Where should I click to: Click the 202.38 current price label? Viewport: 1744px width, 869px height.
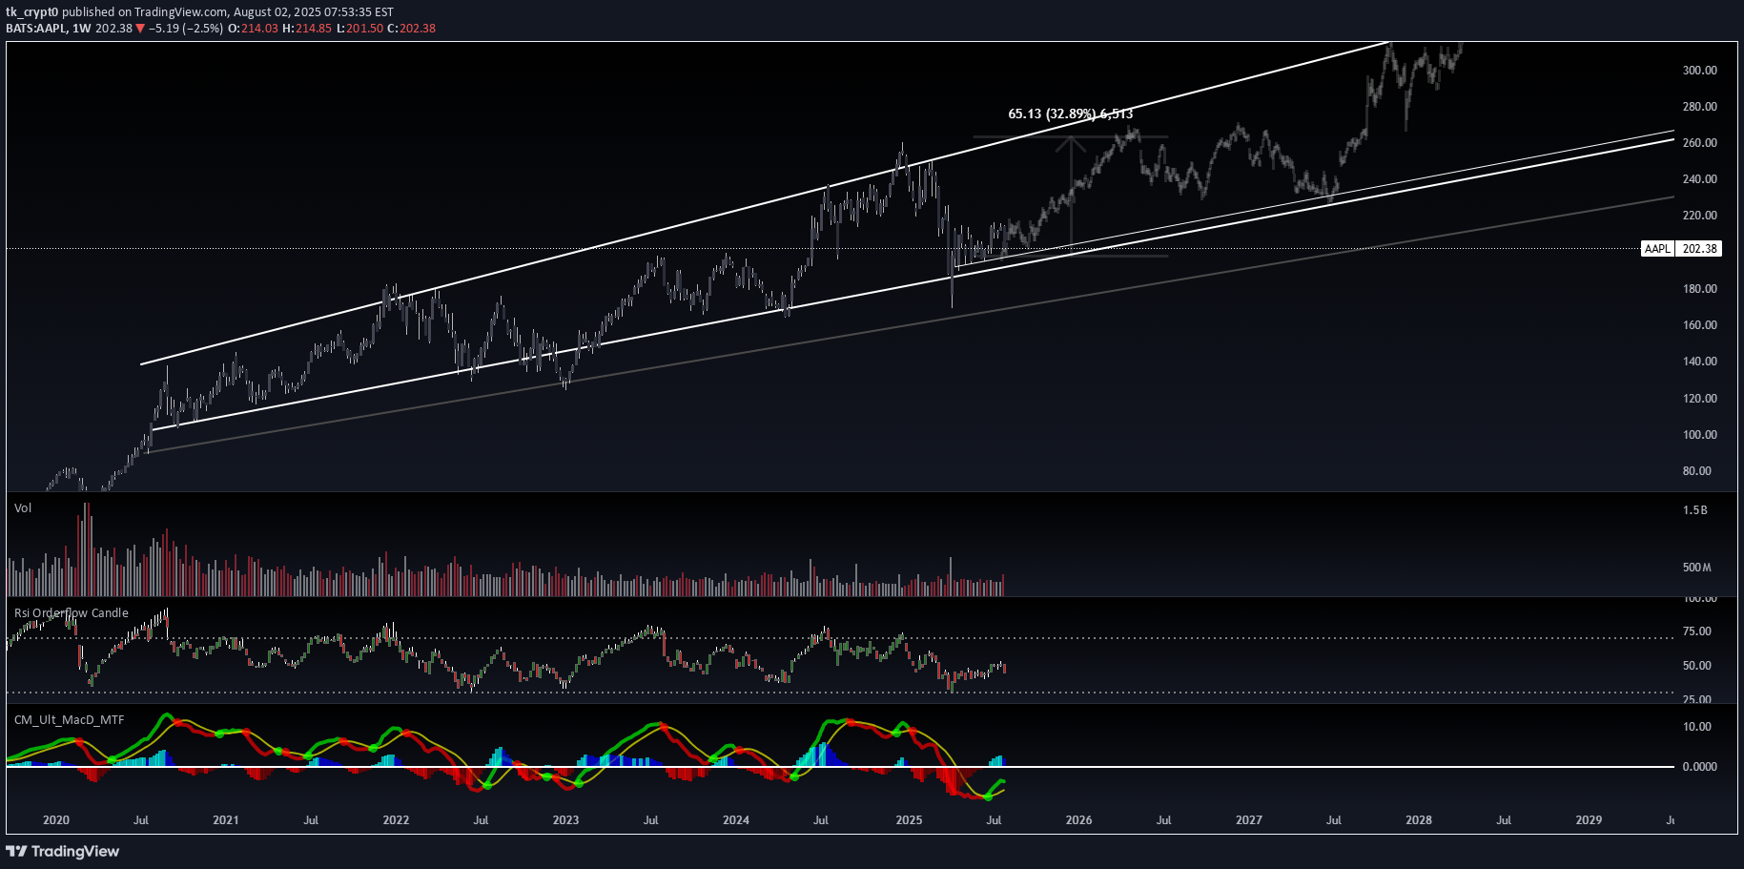(x=1699, y=249)
